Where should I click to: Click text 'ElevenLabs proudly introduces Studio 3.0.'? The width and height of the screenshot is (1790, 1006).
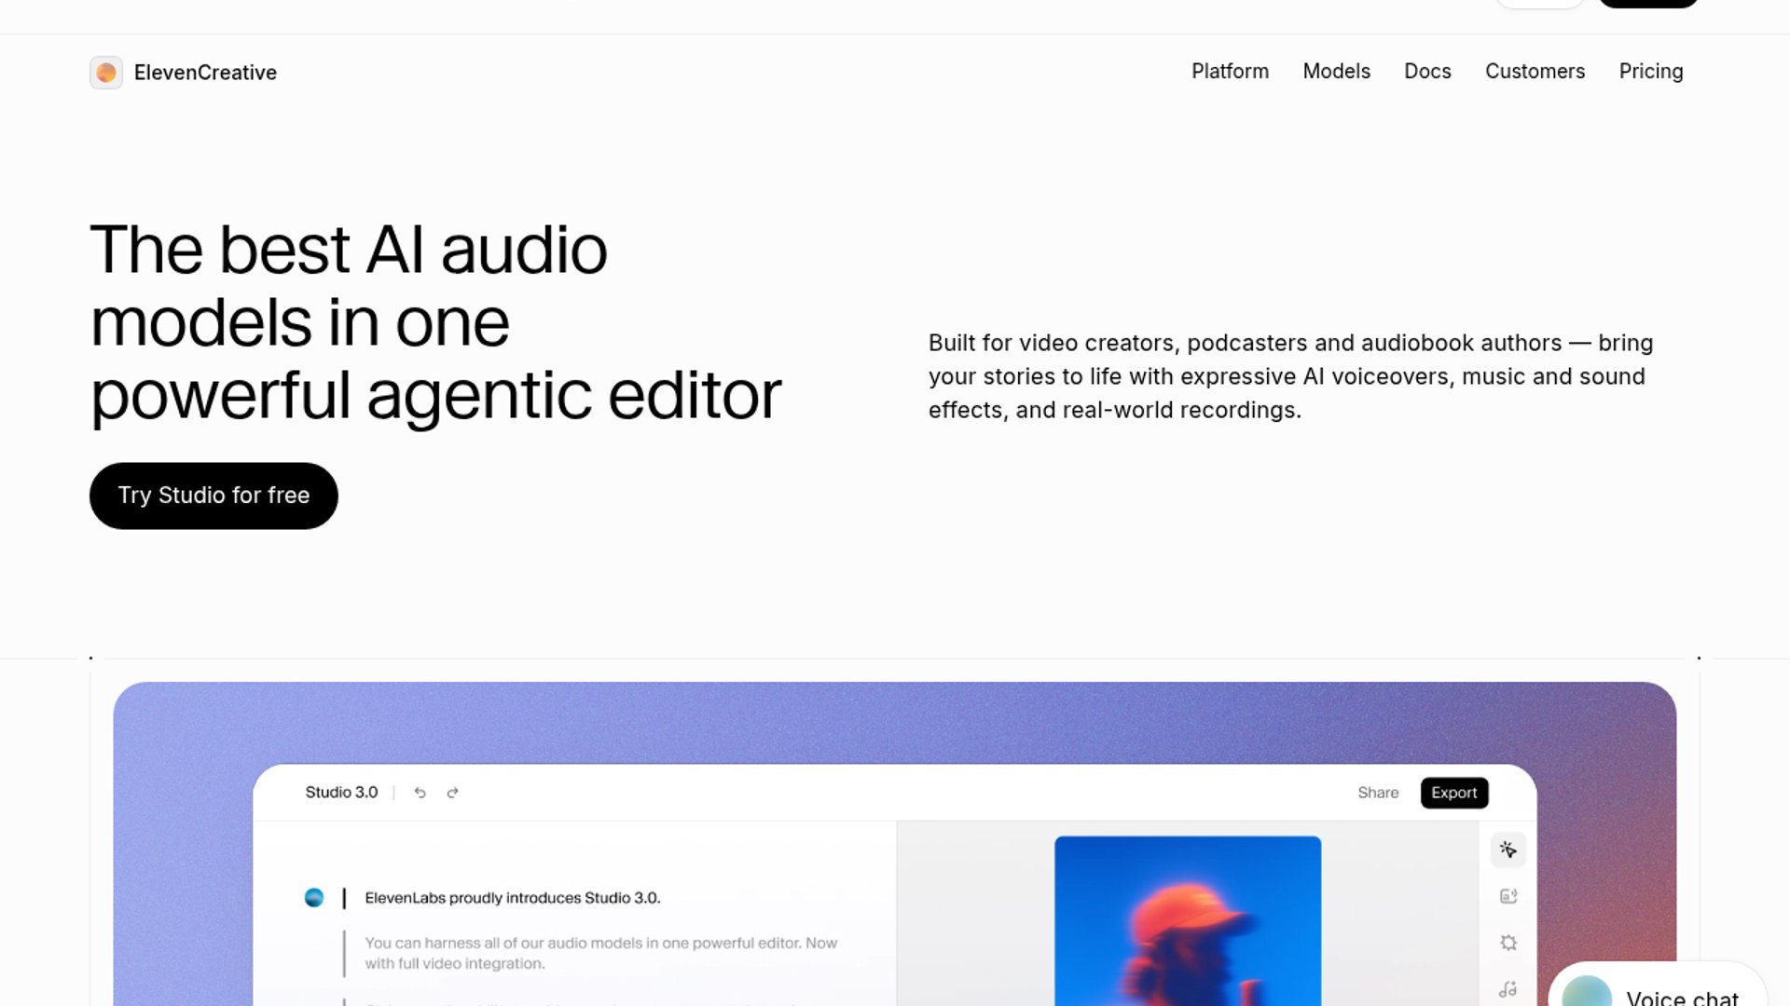click(513, 898)
